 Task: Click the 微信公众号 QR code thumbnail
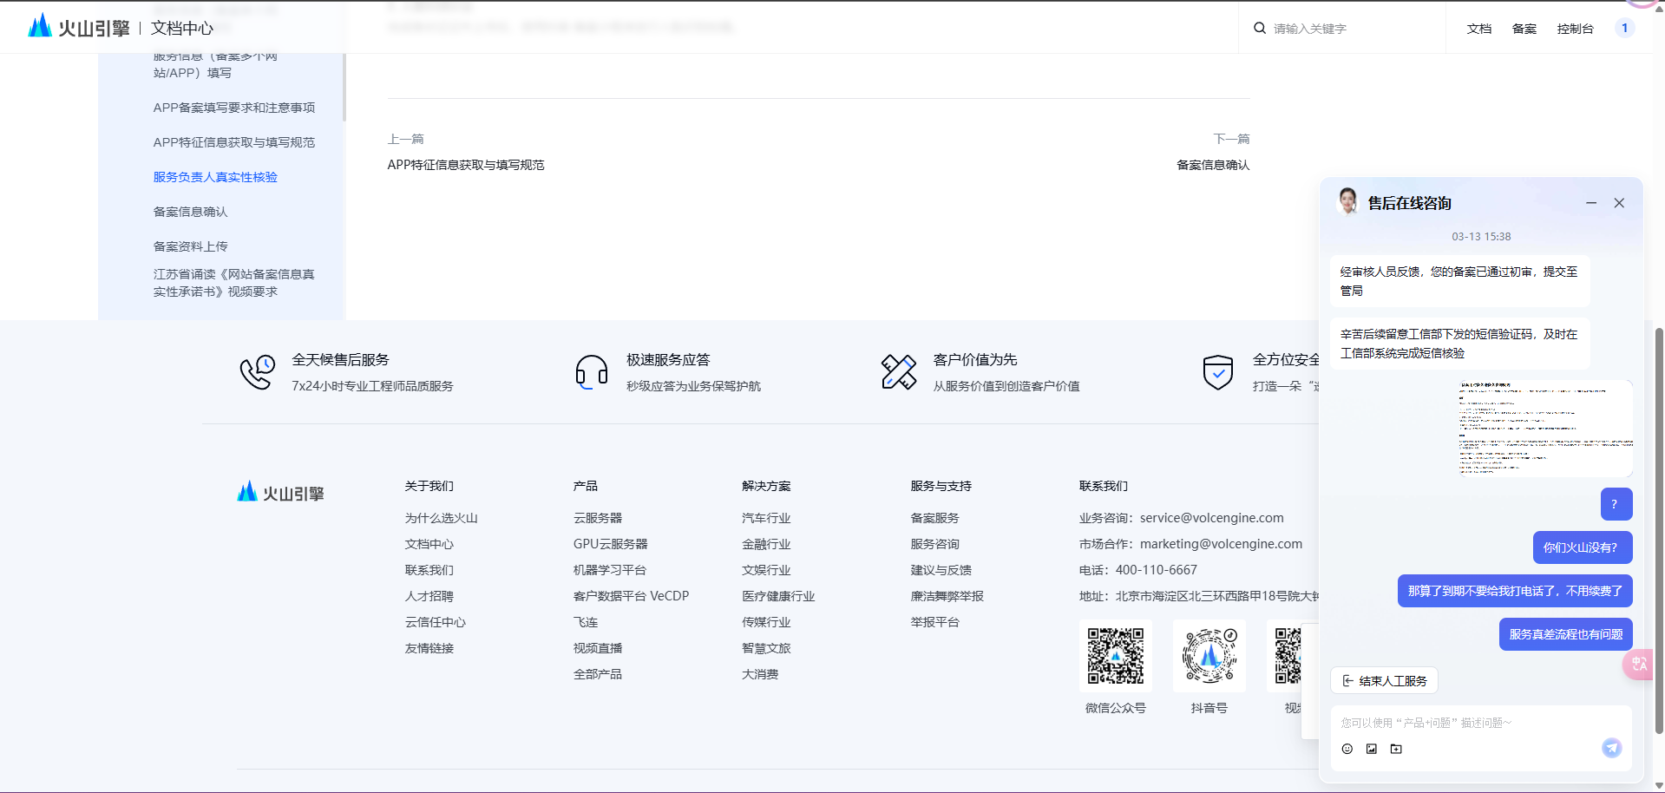point(1115,656)
